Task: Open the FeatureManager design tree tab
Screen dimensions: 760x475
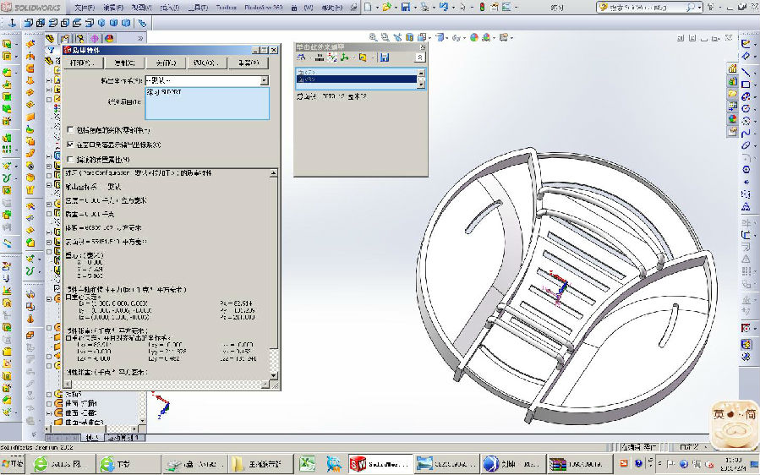Action: pos(51,38)
